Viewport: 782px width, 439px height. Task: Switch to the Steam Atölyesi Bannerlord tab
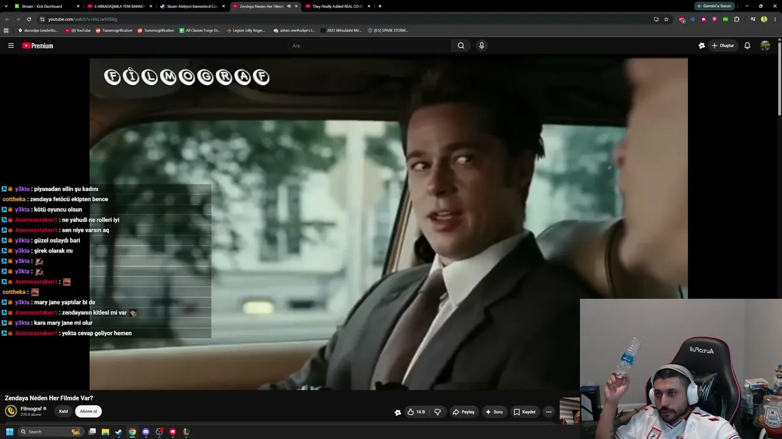pyautogui.click(x=192, y=6)
